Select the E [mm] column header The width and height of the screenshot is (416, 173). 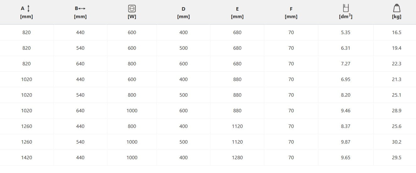(x=237, y=13)
